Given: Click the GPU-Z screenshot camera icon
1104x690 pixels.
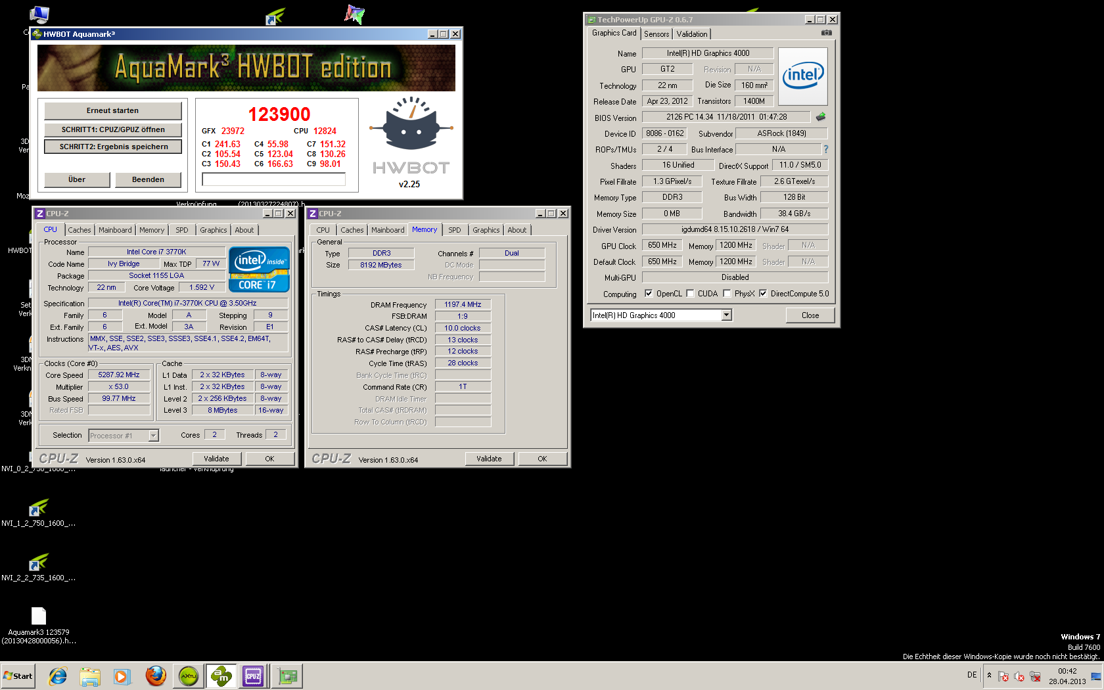Looking at the screenshot, I should [x=827, y=33].
